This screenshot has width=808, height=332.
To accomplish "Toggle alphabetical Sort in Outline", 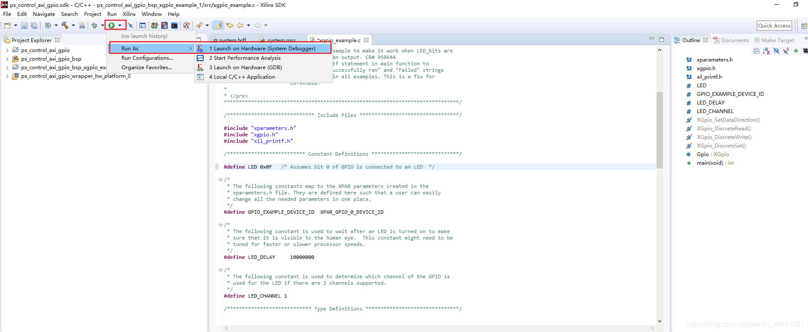I will pyautogui.click(x=766, y=51).
